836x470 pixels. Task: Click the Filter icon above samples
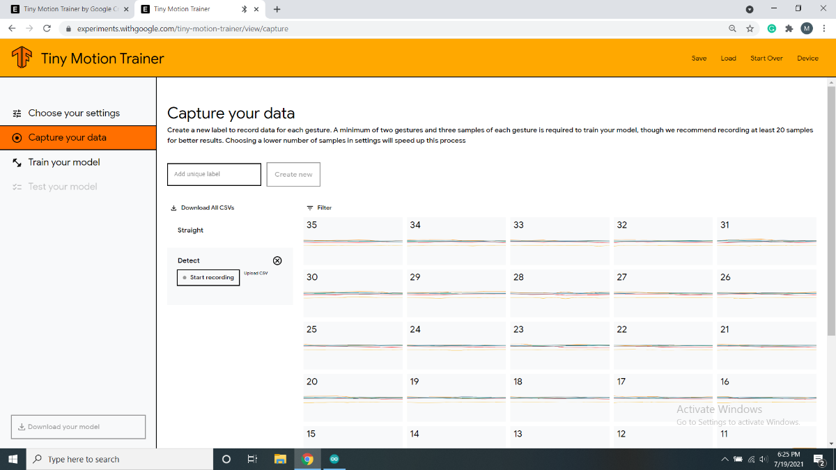(310, 207)
